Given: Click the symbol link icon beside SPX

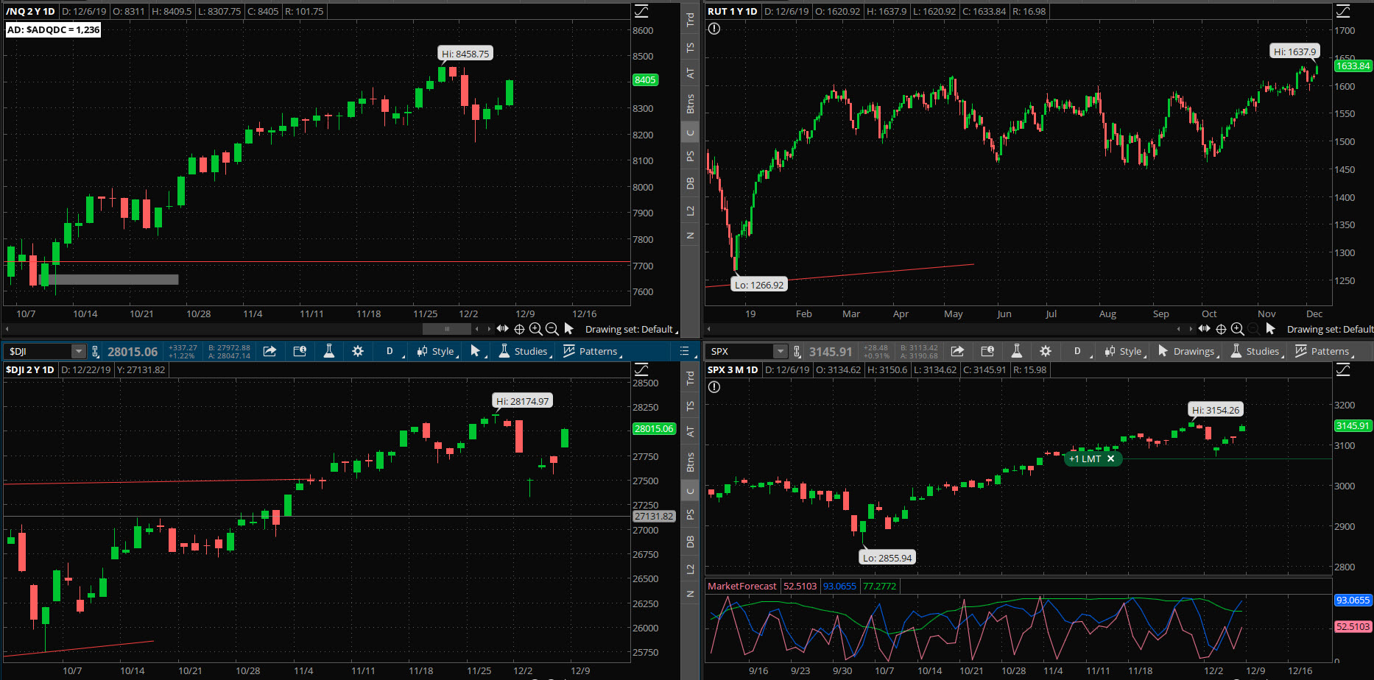Looking at the screenshot, I should 797,352.
